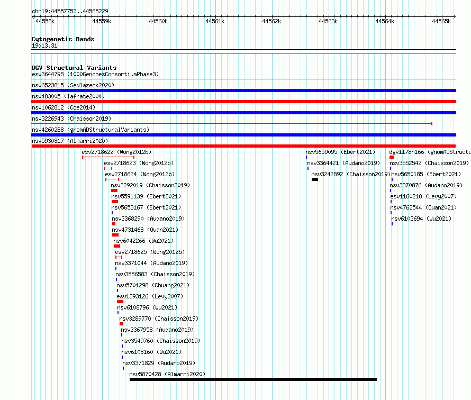Click nsv3367958 (Audano2019) label
The height and width of the screenshot is (400, 471).
(x=157, y=330)
